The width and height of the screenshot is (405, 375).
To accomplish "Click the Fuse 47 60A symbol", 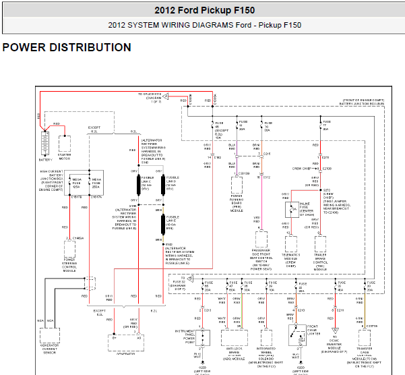I will [227, 287].
